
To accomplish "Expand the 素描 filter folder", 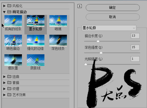I will pos(4,83).
